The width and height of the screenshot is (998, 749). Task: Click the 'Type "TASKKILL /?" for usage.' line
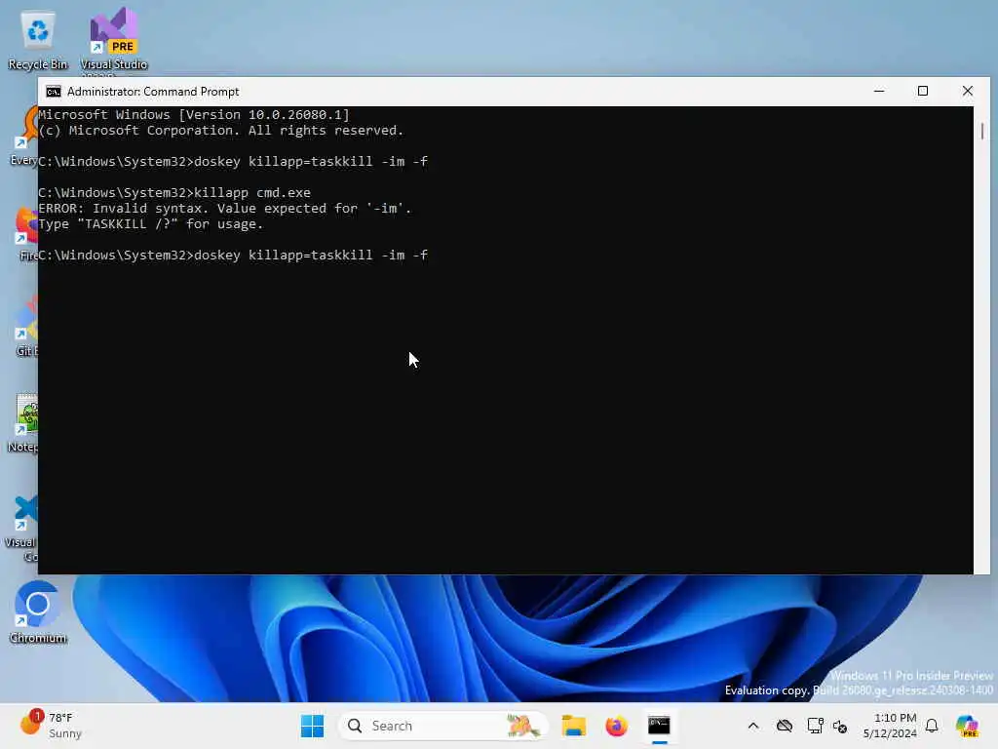click(151, 224)
